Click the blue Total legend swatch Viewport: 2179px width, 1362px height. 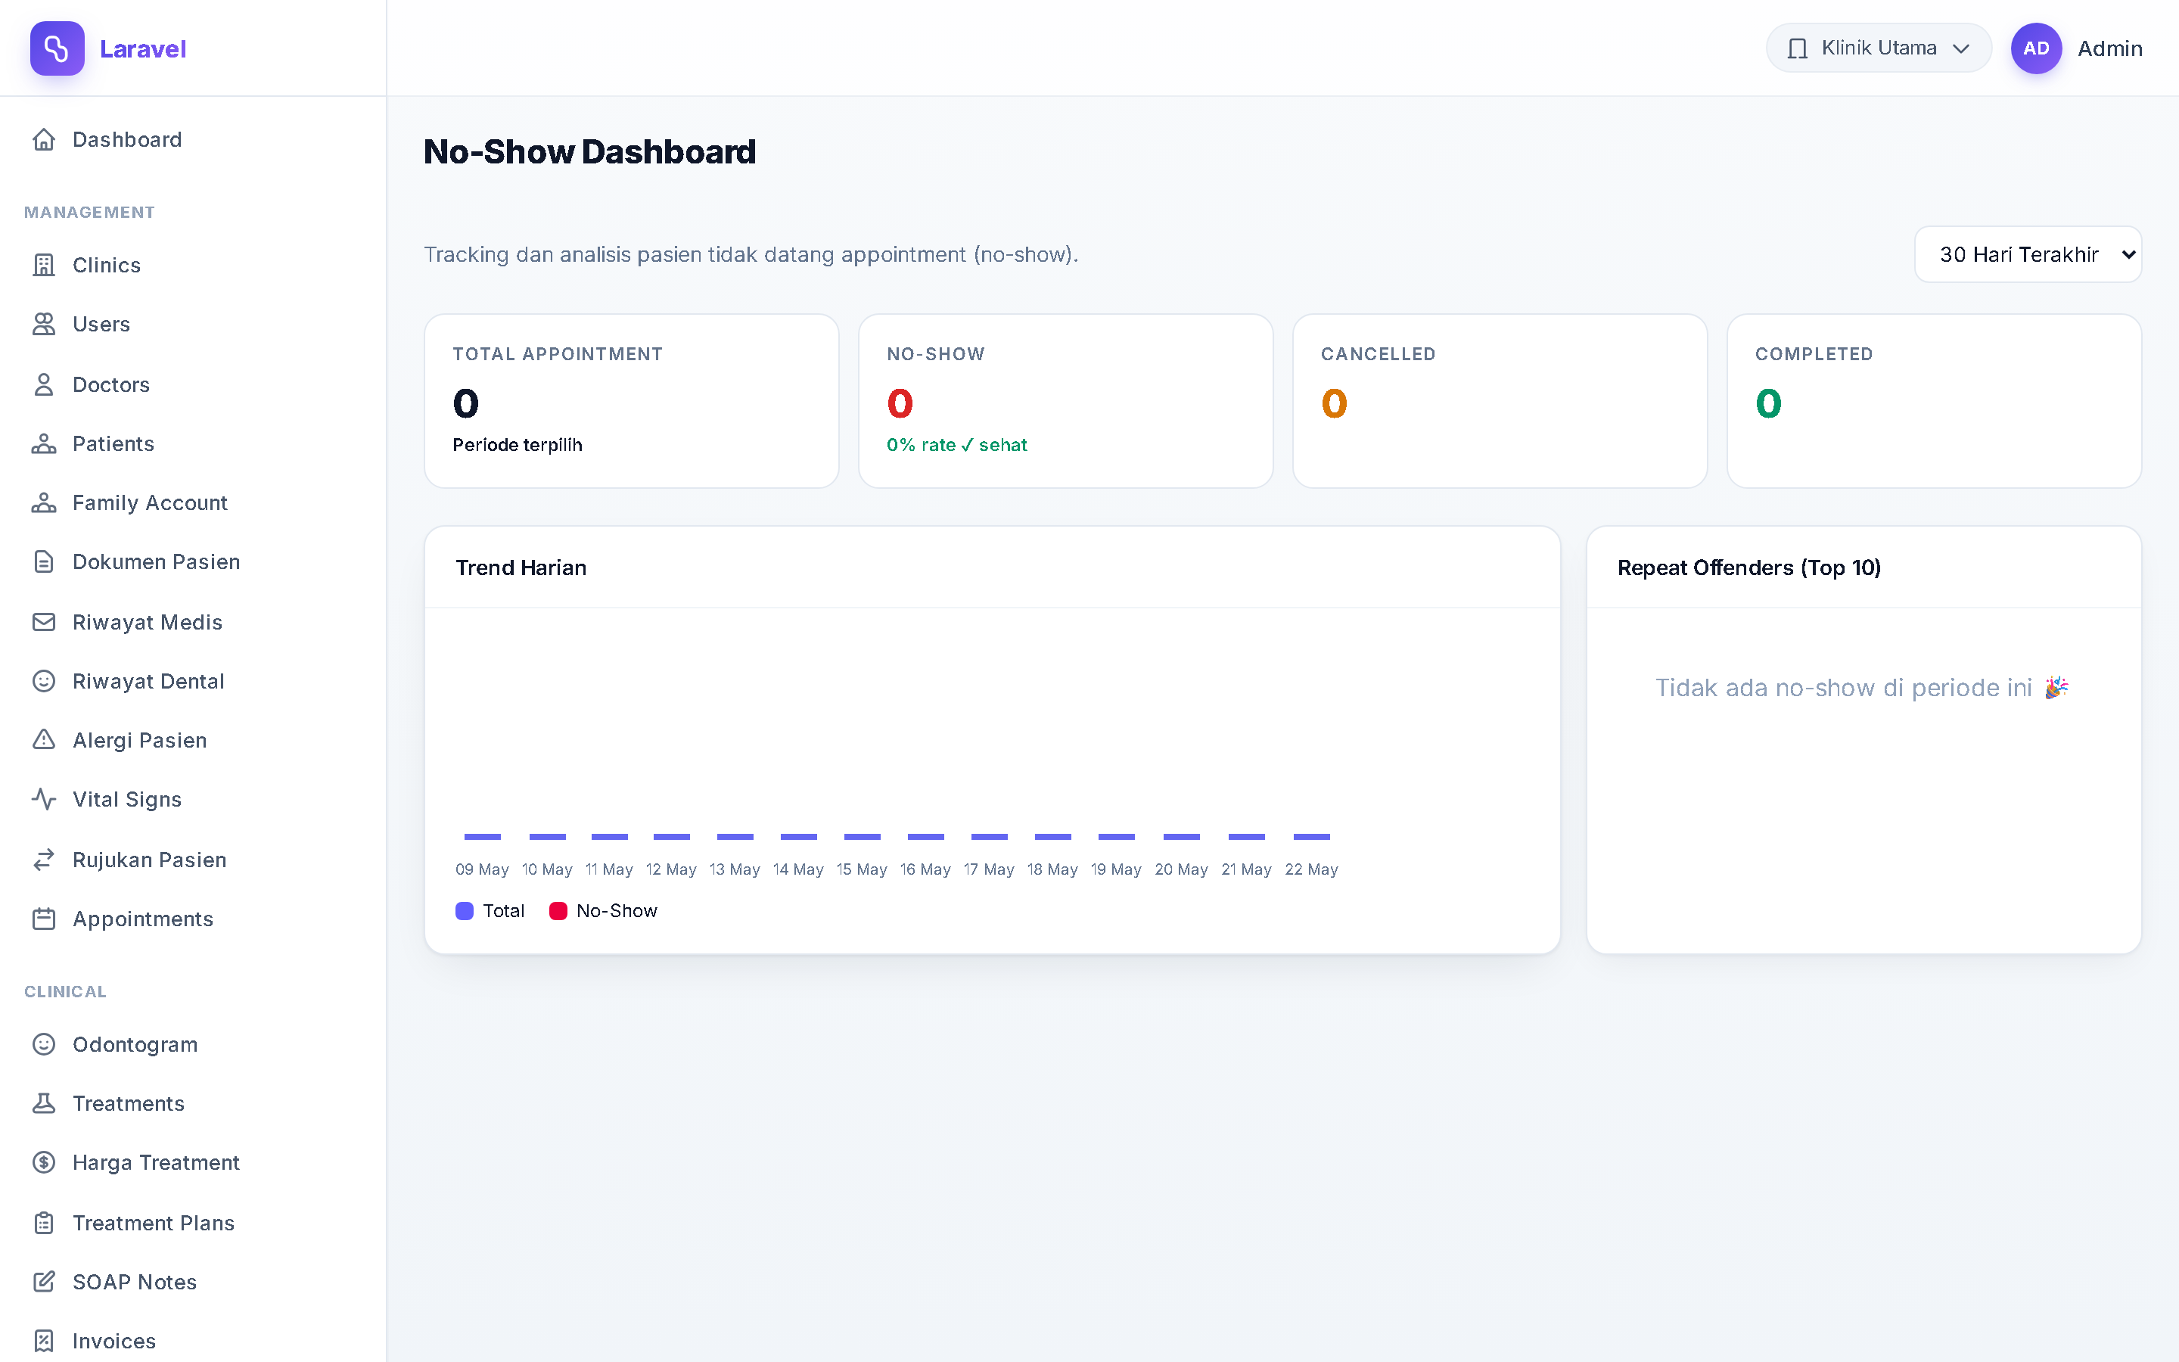465,911
